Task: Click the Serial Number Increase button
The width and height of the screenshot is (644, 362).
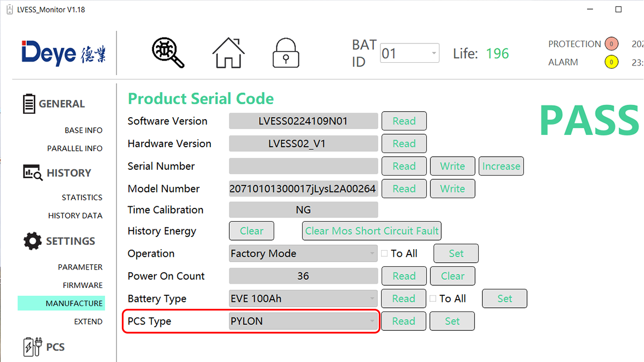Action: (501, 166)
